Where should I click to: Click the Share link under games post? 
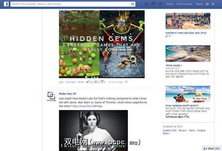pos(81,82)
